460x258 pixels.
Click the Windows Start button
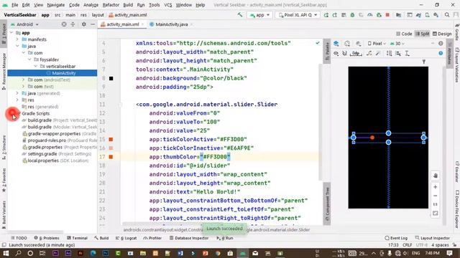(6, 253)
